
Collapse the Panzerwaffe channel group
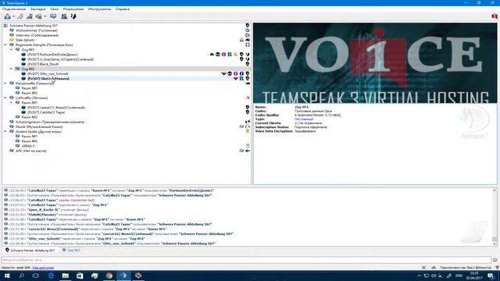[5, 84]
